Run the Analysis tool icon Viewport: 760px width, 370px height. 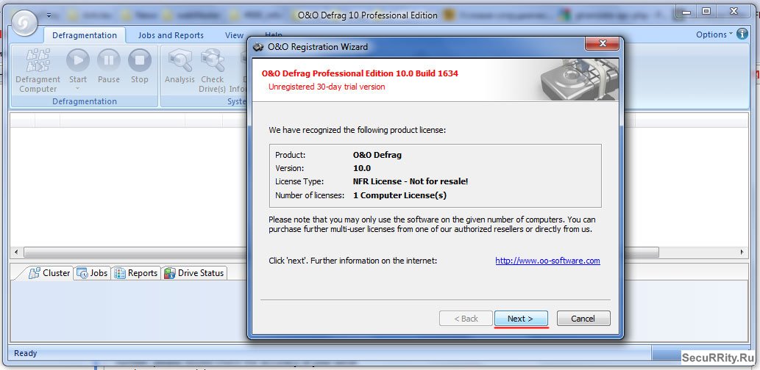point(180,60)
